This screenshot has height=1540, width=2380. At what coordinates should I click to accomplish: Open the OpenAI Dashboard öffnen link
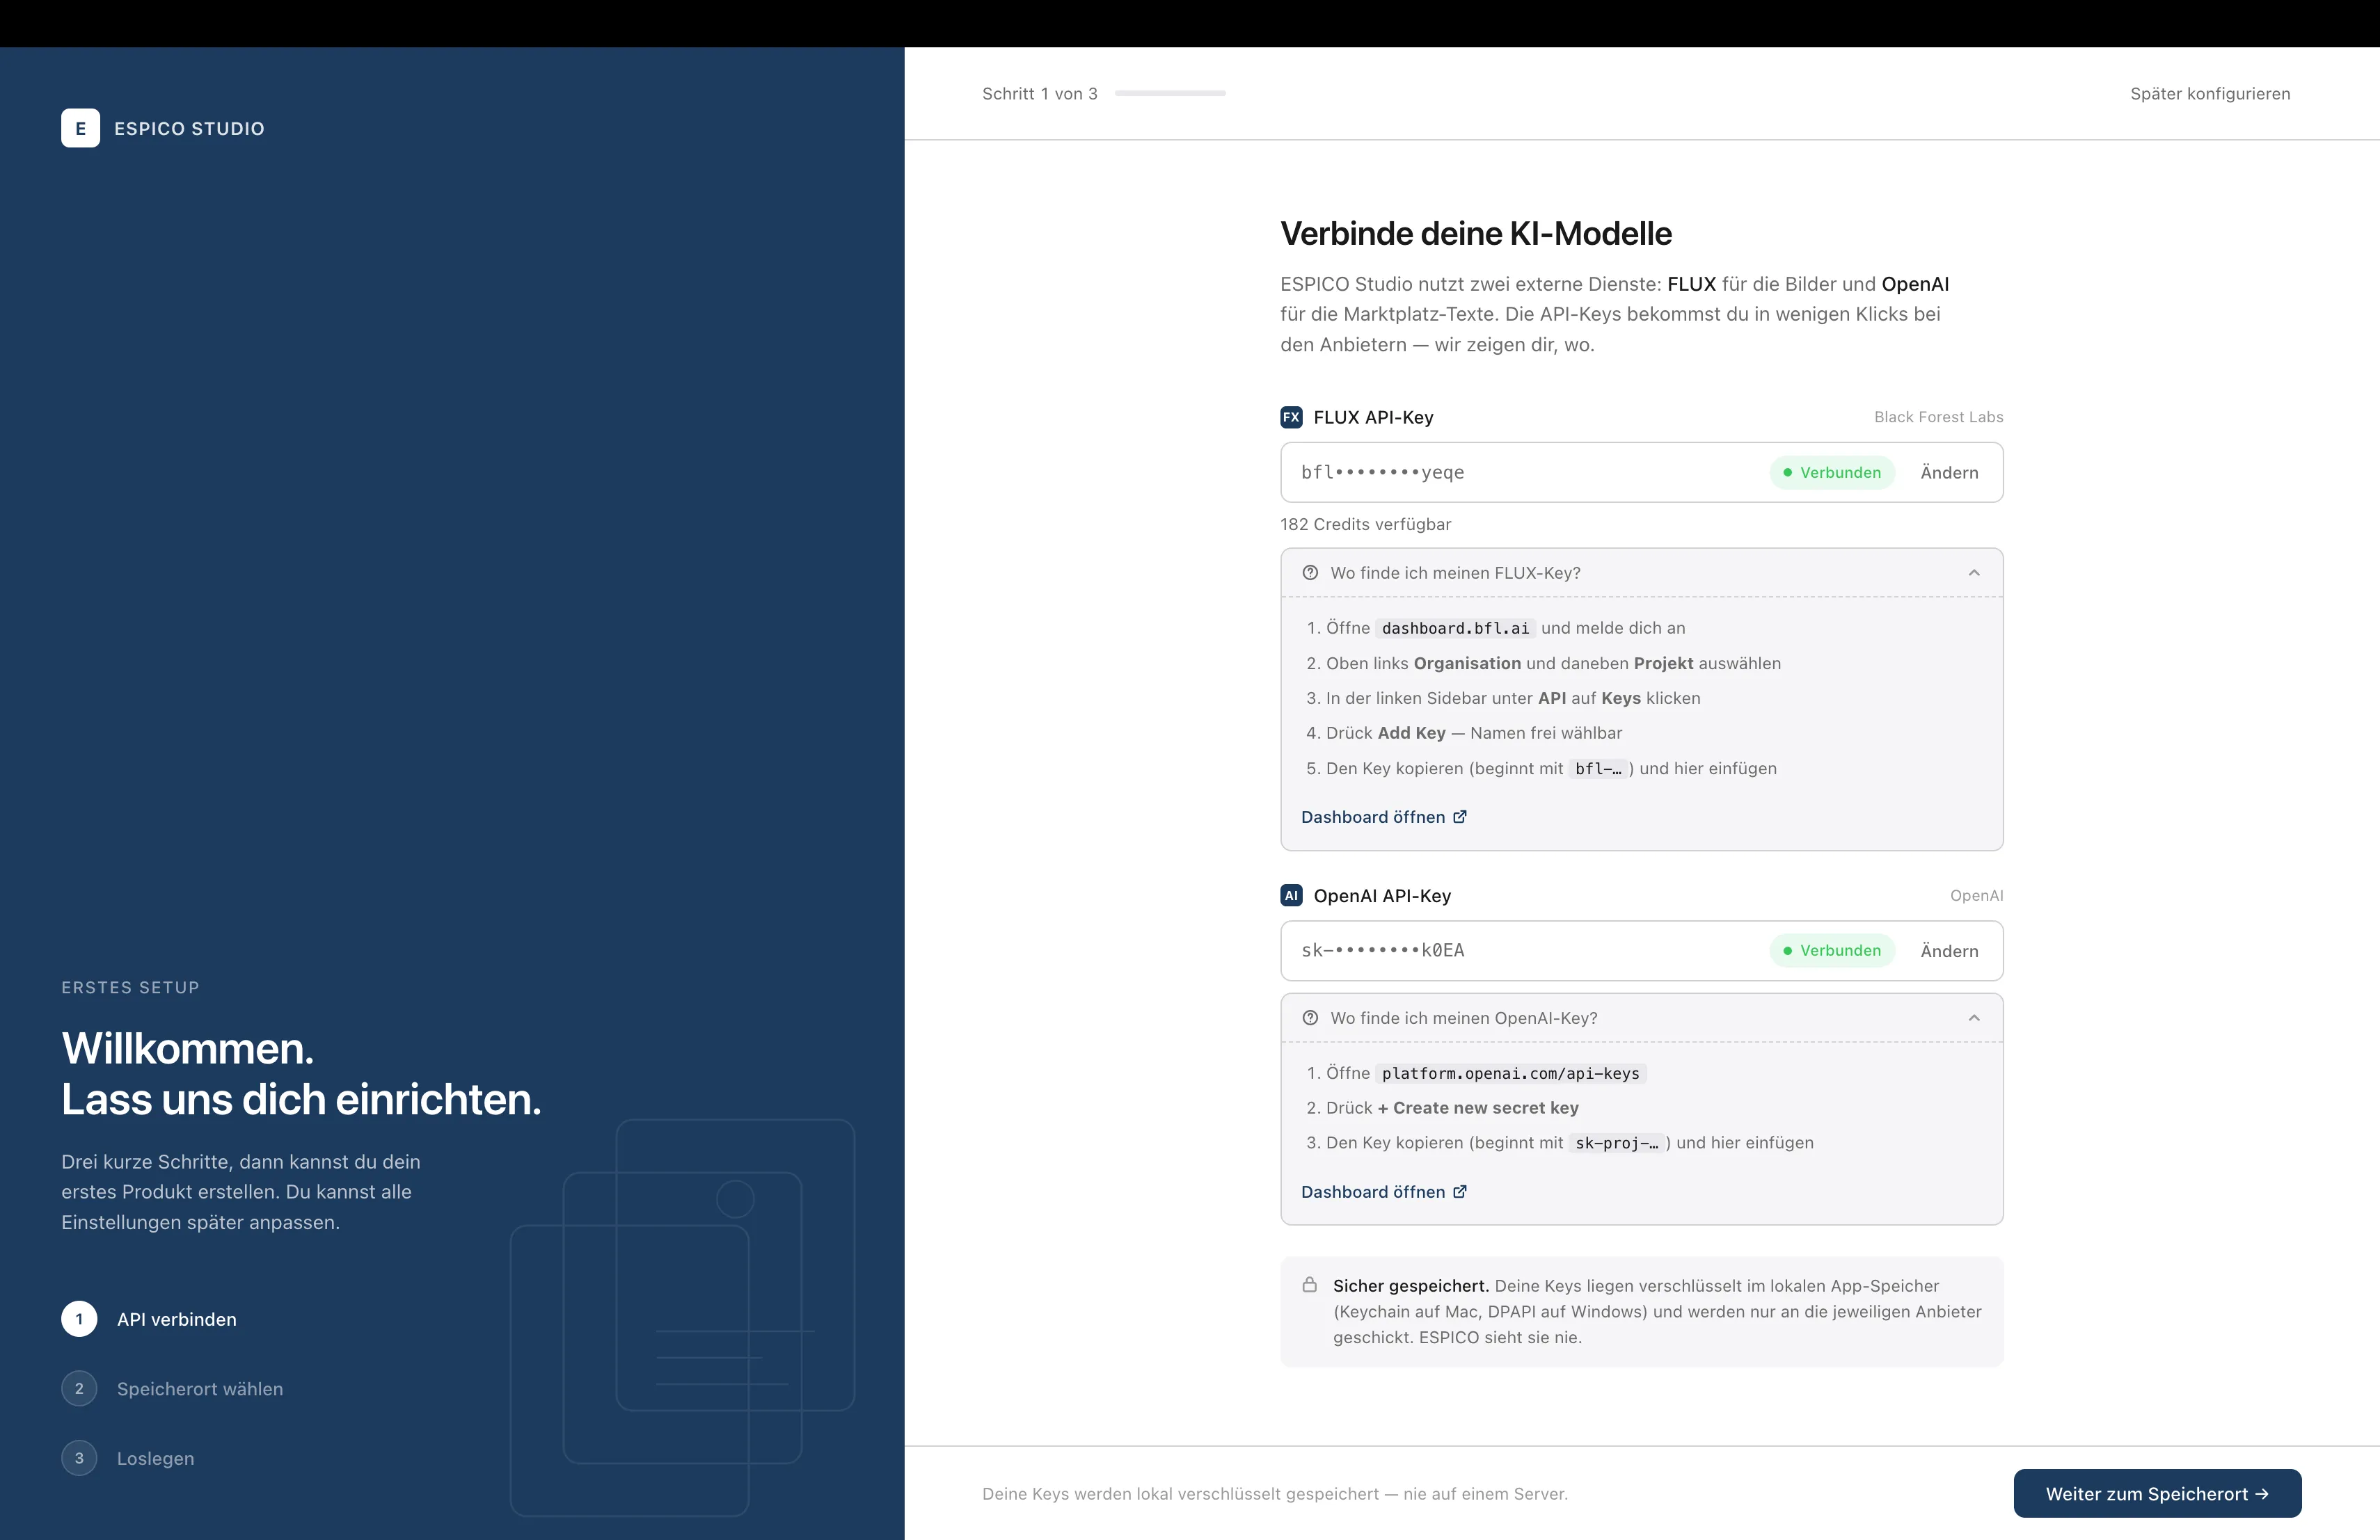1384,1192
